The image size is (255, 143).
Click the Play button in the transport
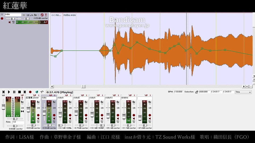pos(9,92)
